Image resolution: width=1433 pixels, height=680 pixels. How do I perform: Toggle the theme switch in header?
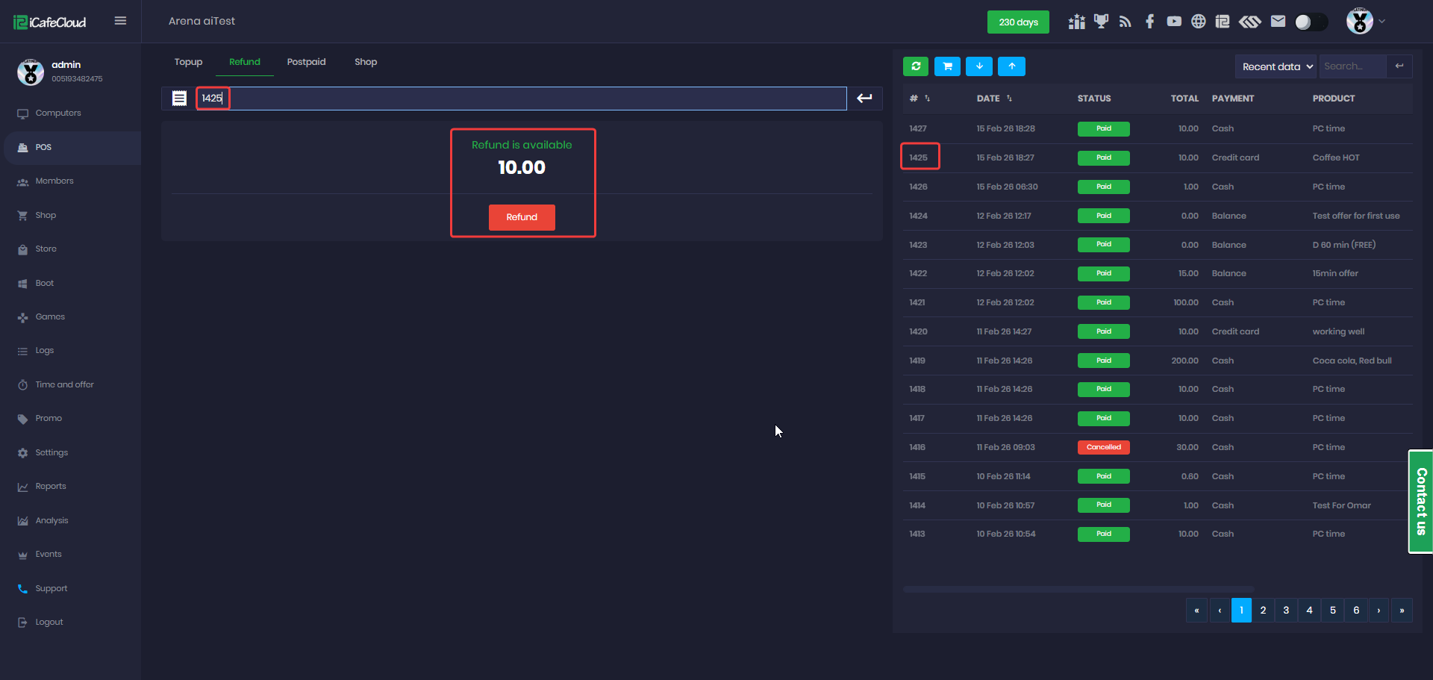tap(1311, 22)
